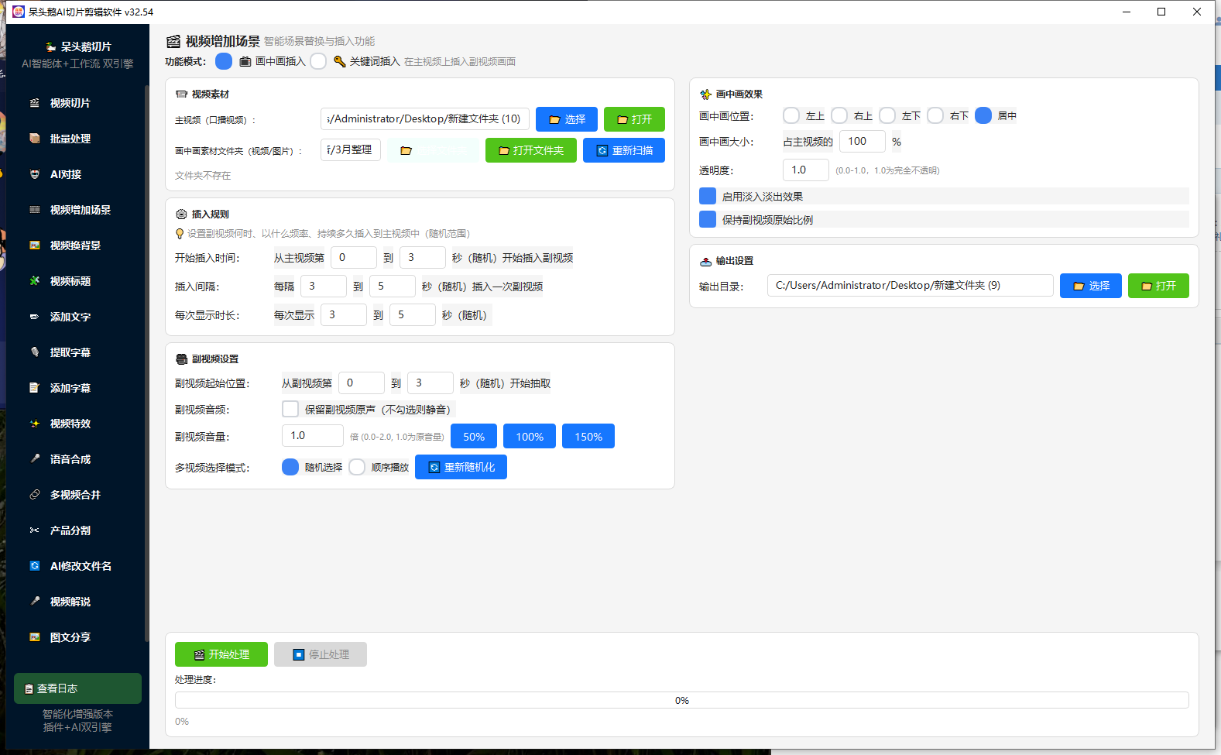
Task: Select 随机选择 multi-video mode
Action: tap(290, 467)
